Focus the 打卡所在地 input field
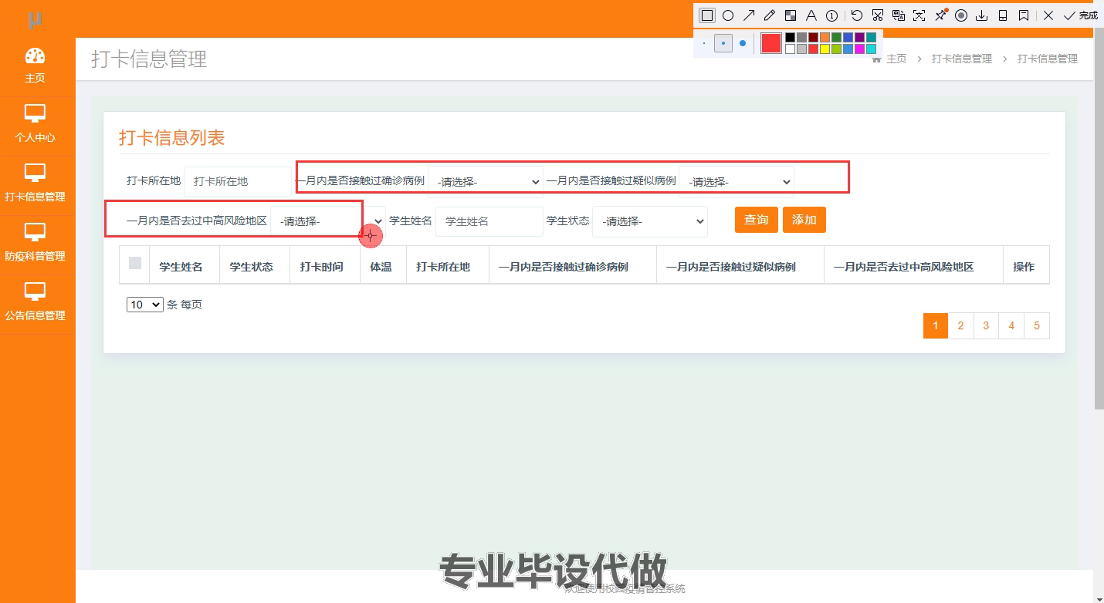The image size is (1104, 603). pyautogui.click(x=238, y=181)
